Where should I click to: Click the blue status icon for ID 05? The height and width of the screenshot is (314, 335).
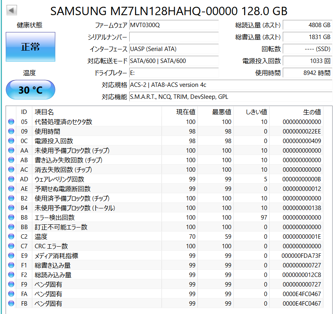tap(11, 122)
